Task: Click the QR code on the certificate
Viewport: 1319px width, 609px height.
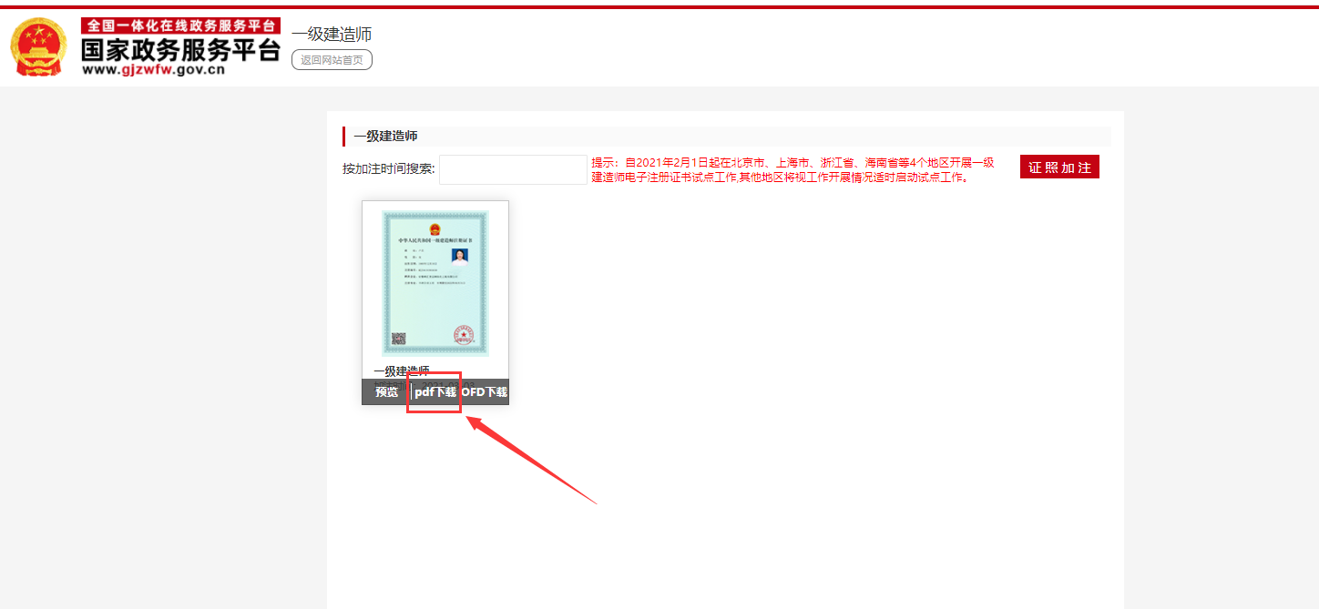Action: pos(398,339)
